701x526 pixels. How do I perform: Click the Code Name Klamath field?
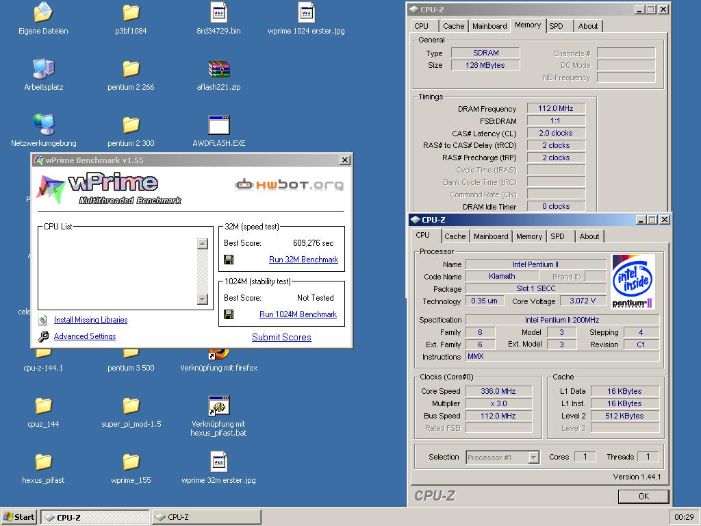[x=502, y=277]
